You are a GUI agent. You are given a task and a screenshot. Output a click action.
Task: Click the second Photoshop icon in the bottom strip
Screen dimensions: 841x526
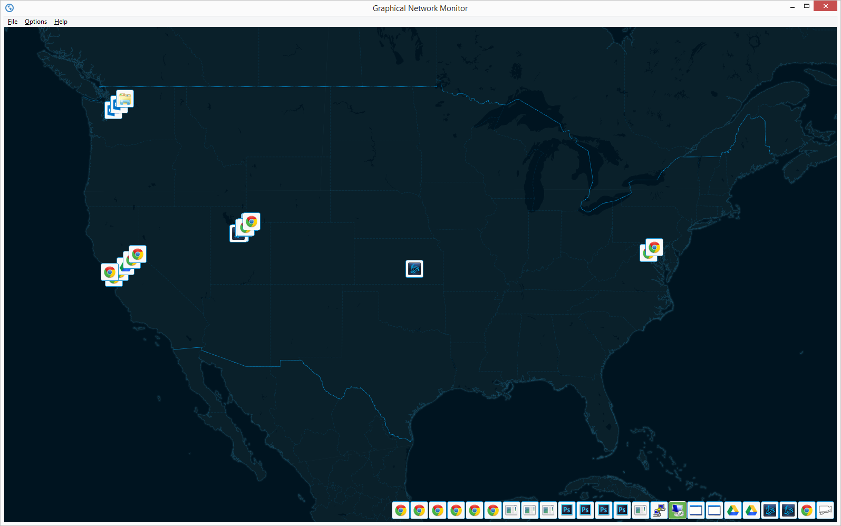tap(585, 510)
